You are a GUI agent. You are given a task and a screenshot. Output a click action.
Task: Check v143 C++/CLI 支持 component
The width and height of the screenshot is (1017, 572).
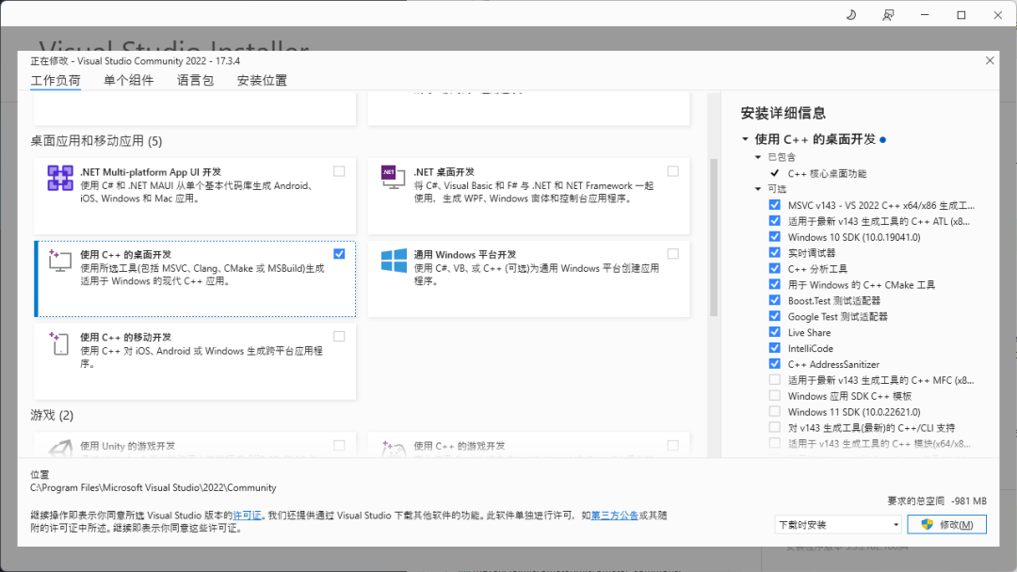coord(774,427)
